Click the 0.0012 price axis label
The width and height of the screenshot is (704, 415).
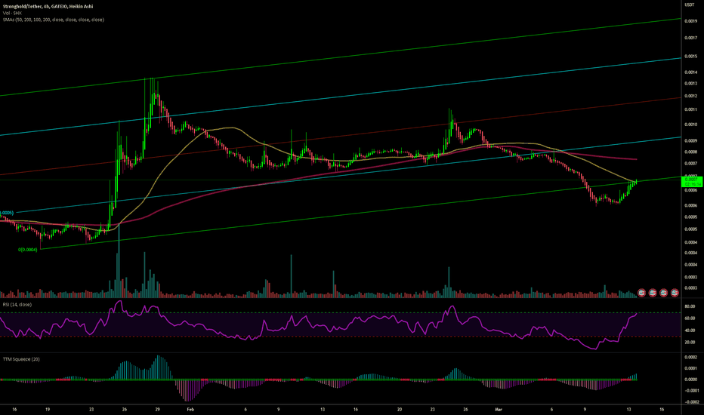pyautogui.click(x=690, y=96)
